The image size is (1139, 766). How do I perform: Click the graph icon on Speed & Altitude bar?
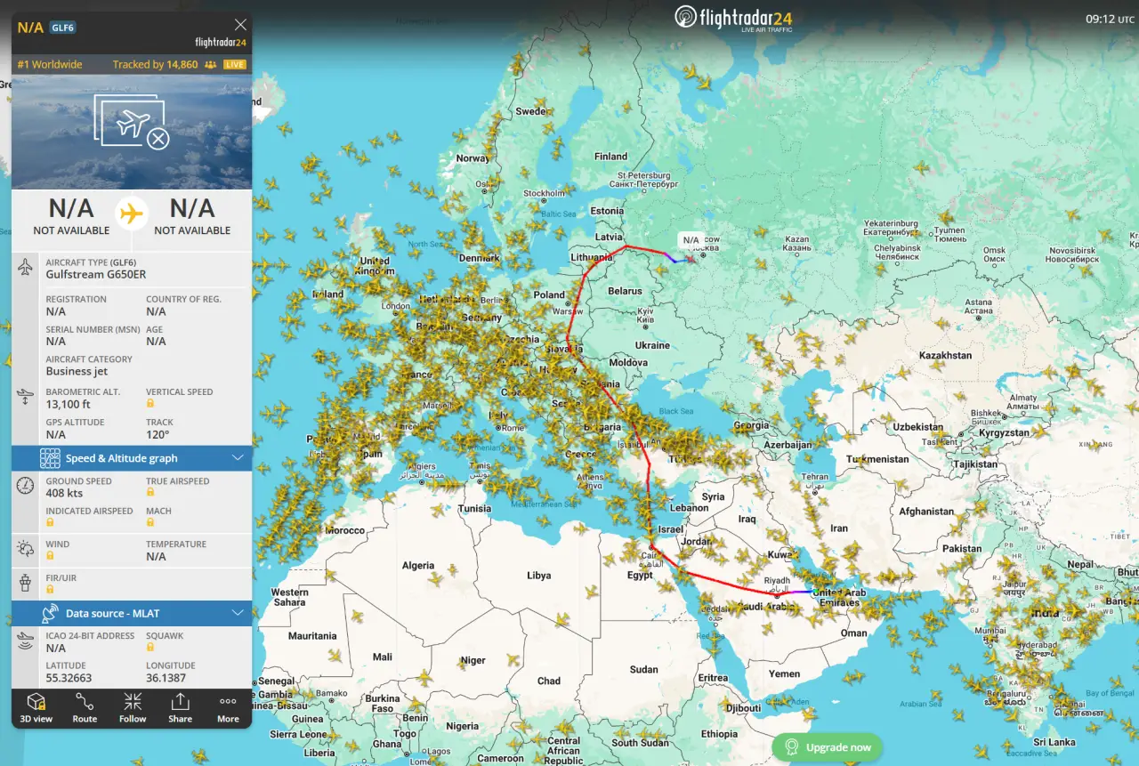pos(50,458)
